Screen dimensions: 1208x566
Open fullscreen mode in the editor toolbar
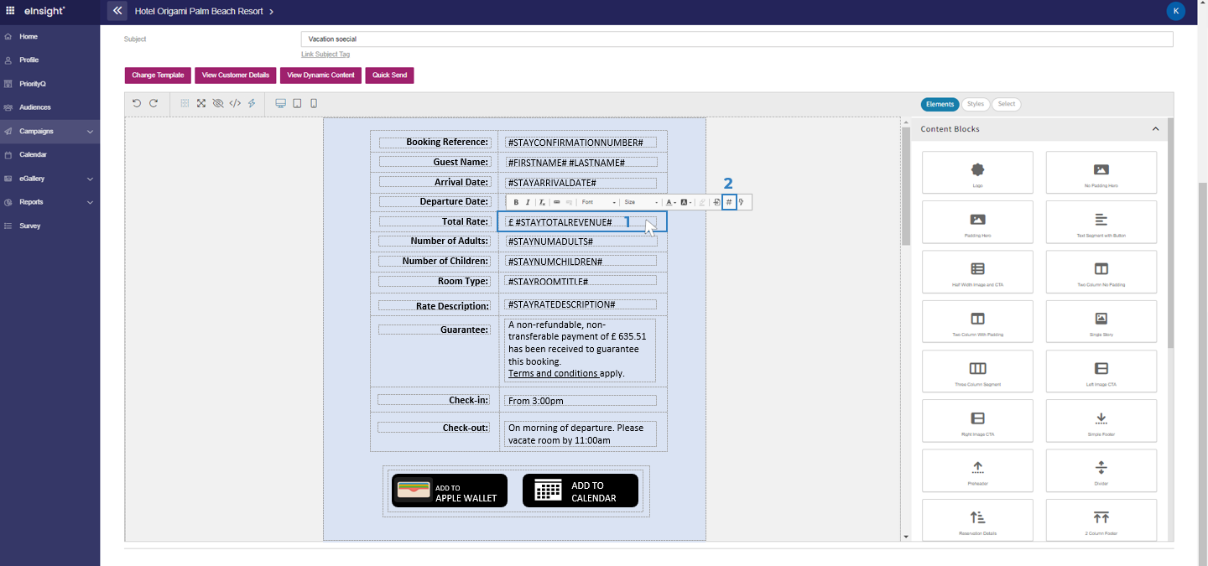[x=201, y=103]
